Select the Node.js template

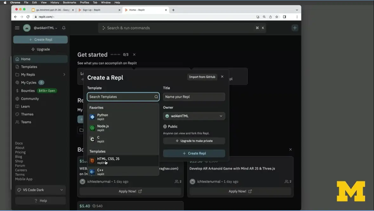pos(123,128)
